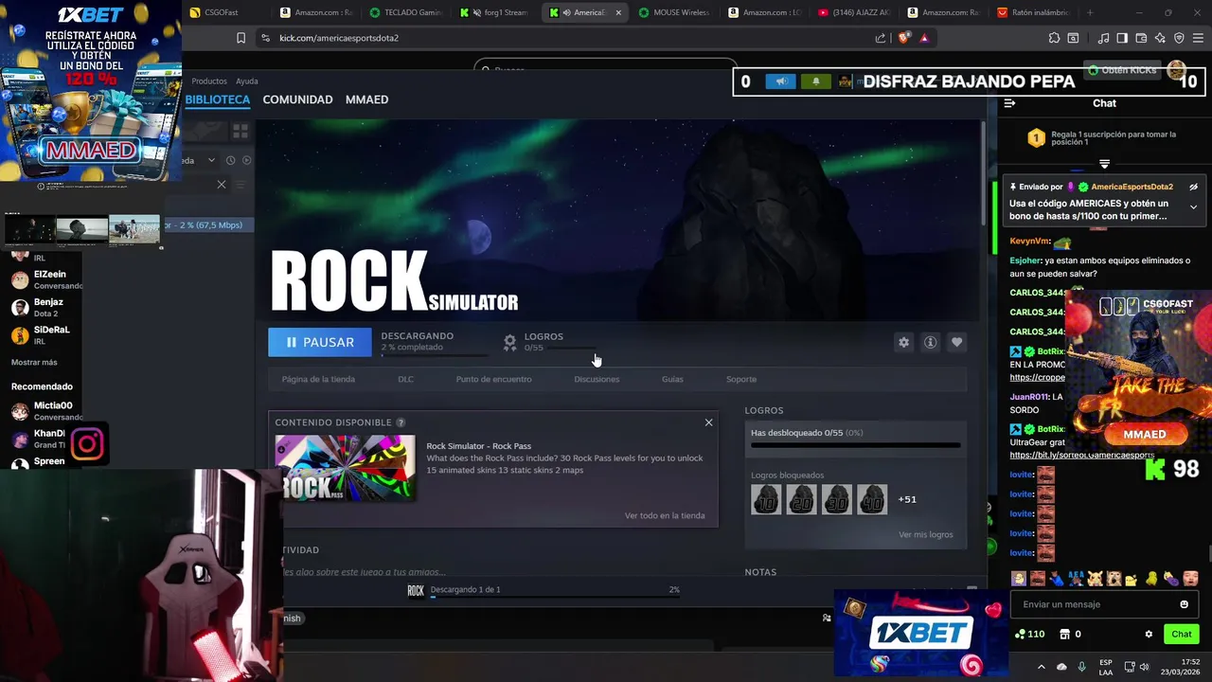Open the 110 channel points balance
This screenshot has width=1212, height=682.
point(1029,634)
